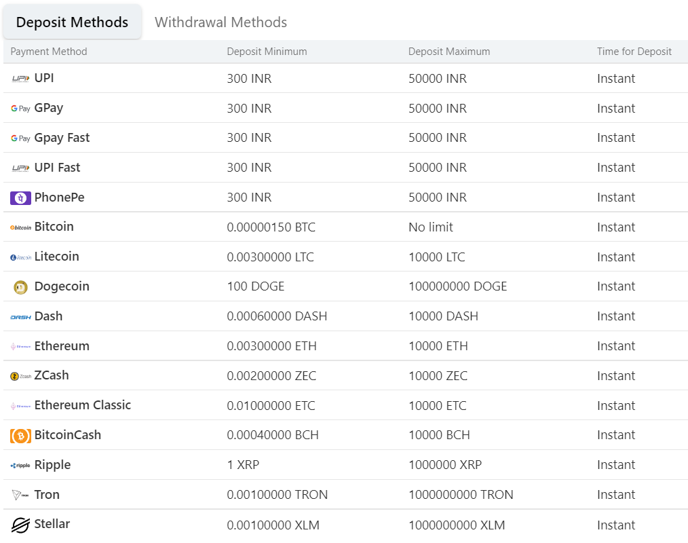Select the GPay payment method name
688x543 pixels.
(49, 109)
